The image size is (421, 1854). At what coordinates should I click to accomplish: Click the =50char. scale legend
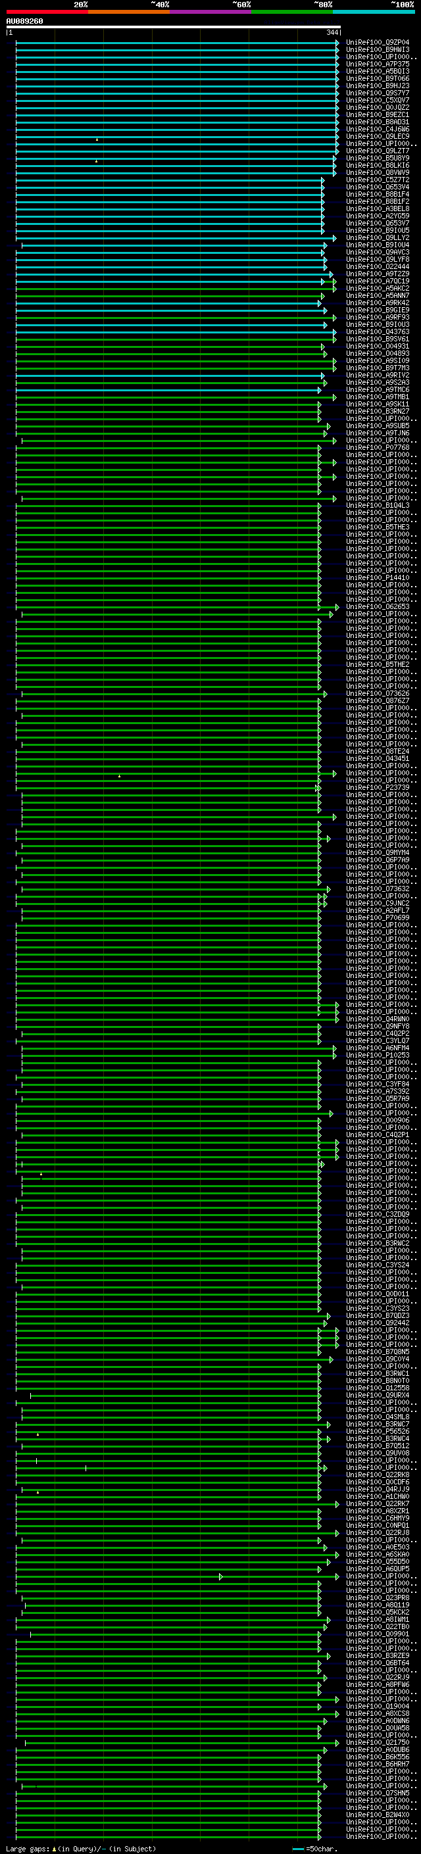point(315,1848)
